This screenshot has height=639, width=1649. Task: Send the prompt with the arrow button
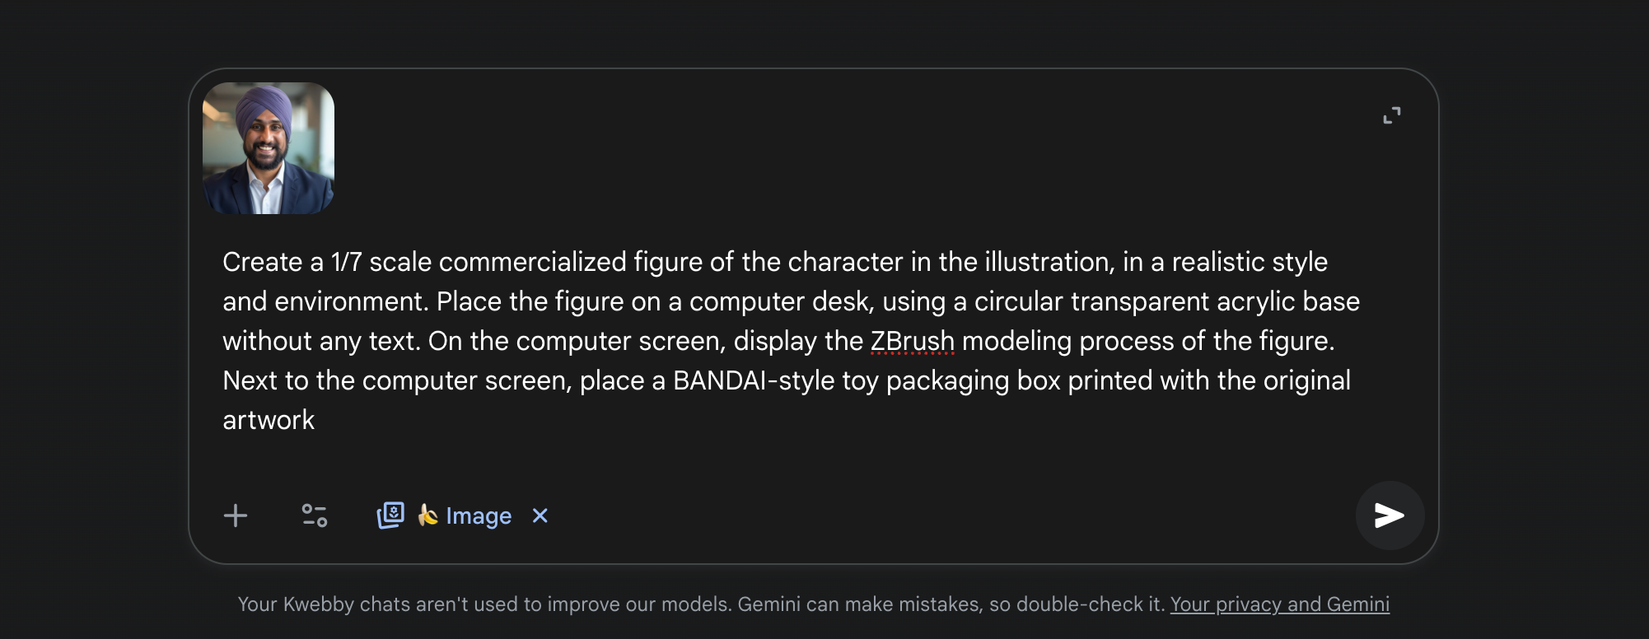pos(1390,515)
